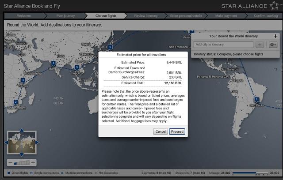Open the Confirm booking step
Image resolution: width=283 pixels, height=180 pixels.
pyautogui.click(x=266, y=16)
